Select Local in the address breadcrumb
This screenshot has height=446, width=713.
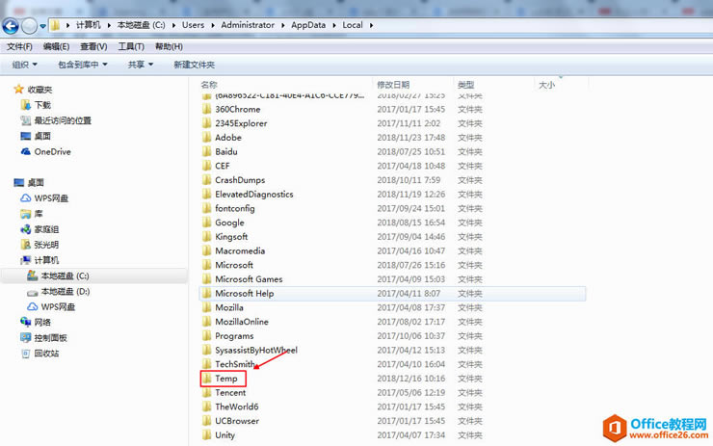point(353,25)
